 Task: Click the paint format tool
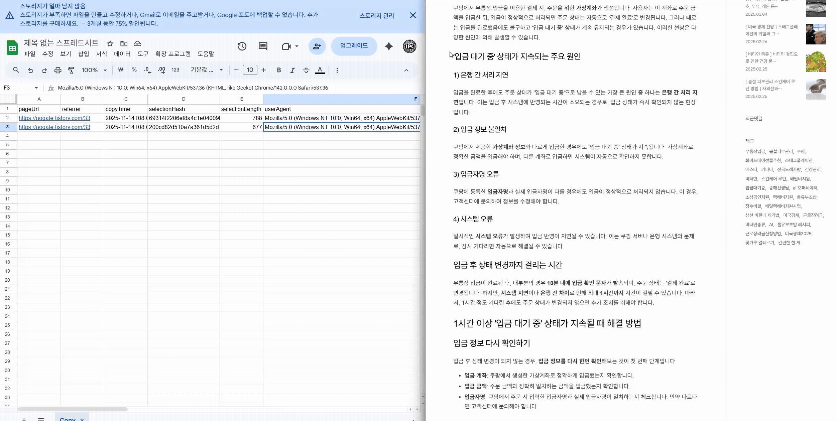[x=71, y=70]
